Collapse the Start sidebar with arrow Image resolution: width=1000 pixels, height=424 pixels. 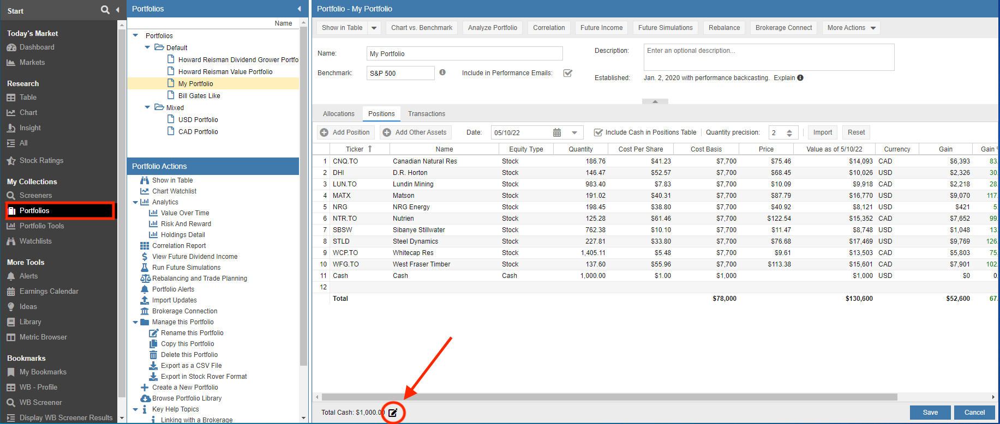pos(118,10)
